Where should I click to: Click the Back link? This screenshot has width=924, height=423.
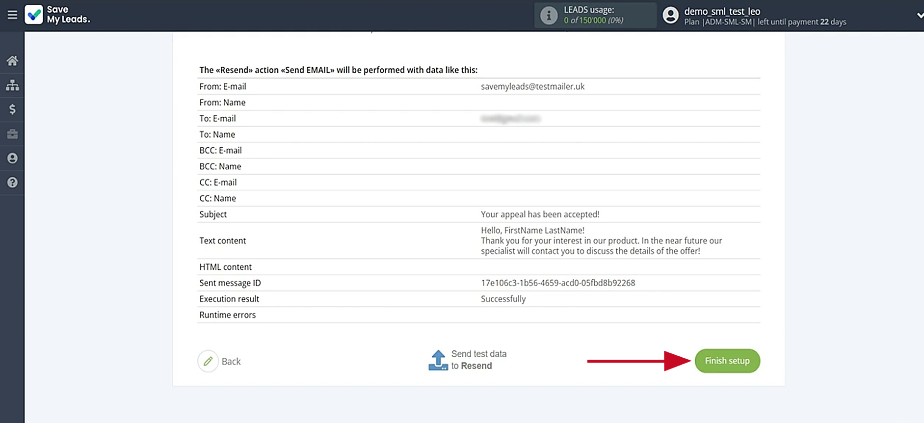click(231, 362)
